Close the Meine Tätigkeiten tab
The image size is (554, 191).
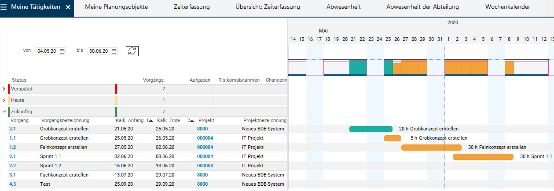[68, 7]
